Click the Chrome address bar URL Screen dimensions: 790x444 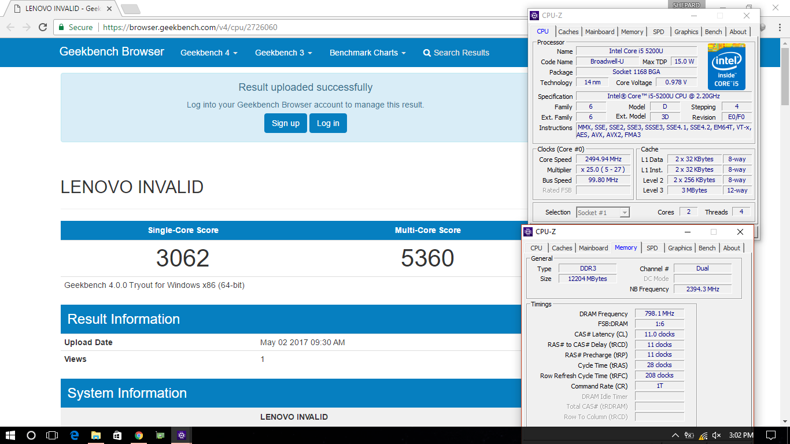tap(190, 27)
